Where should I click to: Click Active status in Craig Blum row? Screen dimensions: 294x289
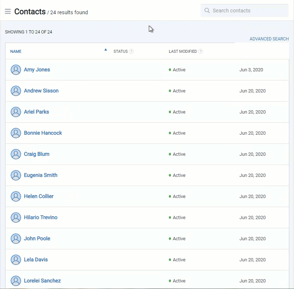(177, 154)
